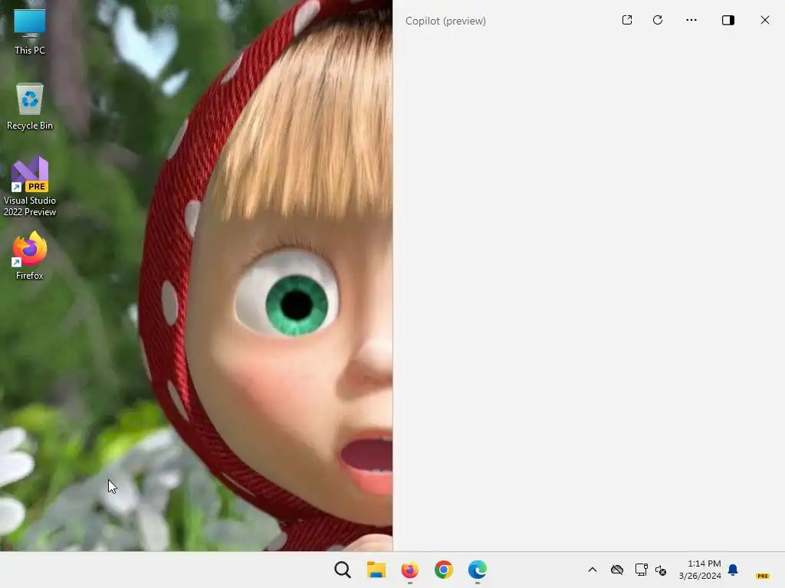Image resolution: width=785 pixels, height=588 pixels.
Task: Open Copilot in a new window
Action: (x=627, y=20)
